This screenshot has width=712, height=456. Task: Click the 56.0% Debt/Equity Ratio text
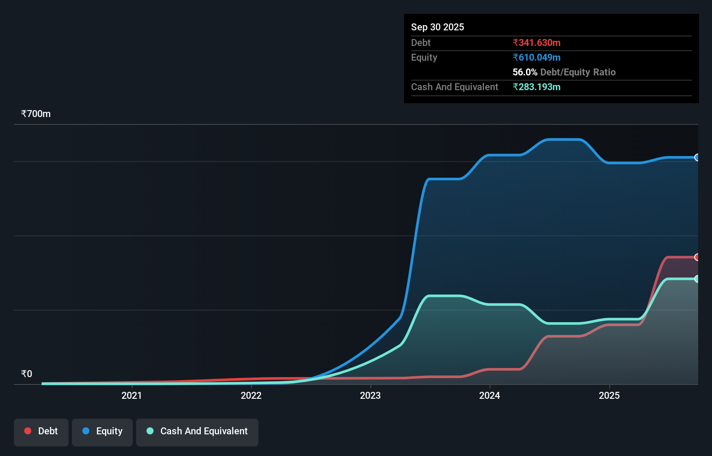pyautogui.click(x=564, y=72)
